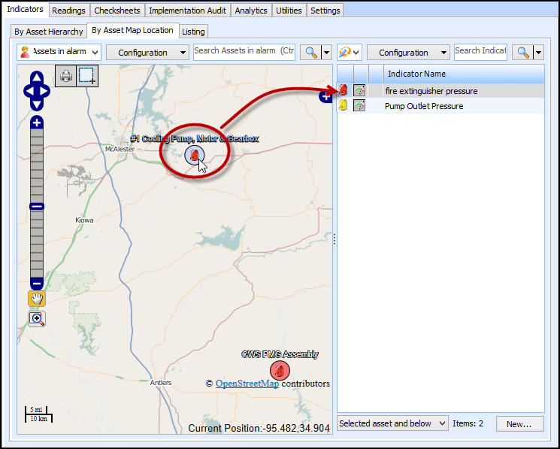The height and width of the screenshot is (449, 560).
Task: Activate the rectangle selection tool on map
Action: [x=87, y=76]
